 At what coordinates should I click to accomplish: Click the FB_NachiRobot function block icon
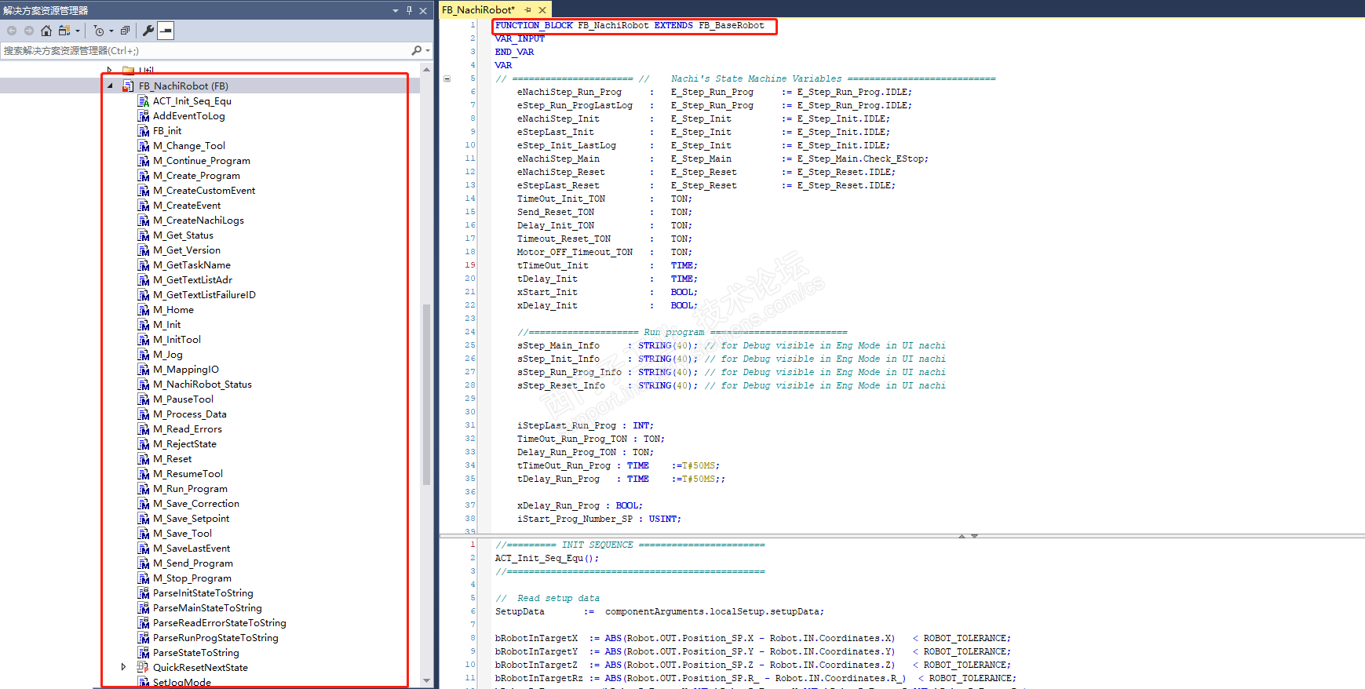(x=129, y=86)
